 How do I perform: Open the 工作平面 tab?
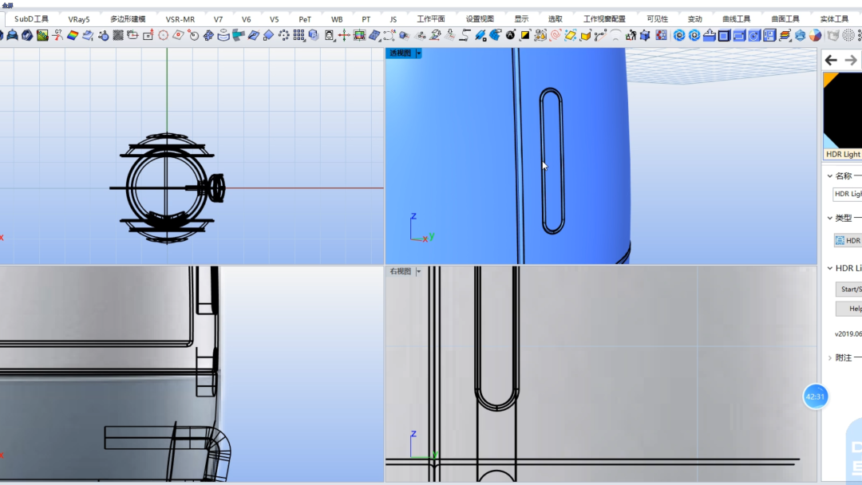coord(430,18)
